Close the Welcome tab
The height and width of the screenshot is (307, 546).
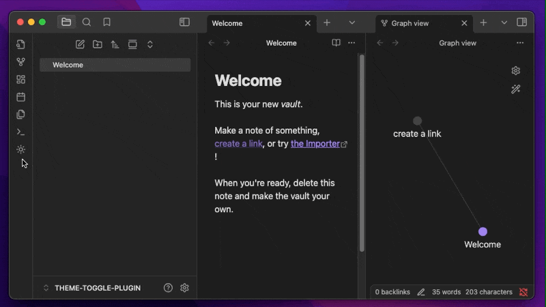pyautogui.click(x=308, y=23)
